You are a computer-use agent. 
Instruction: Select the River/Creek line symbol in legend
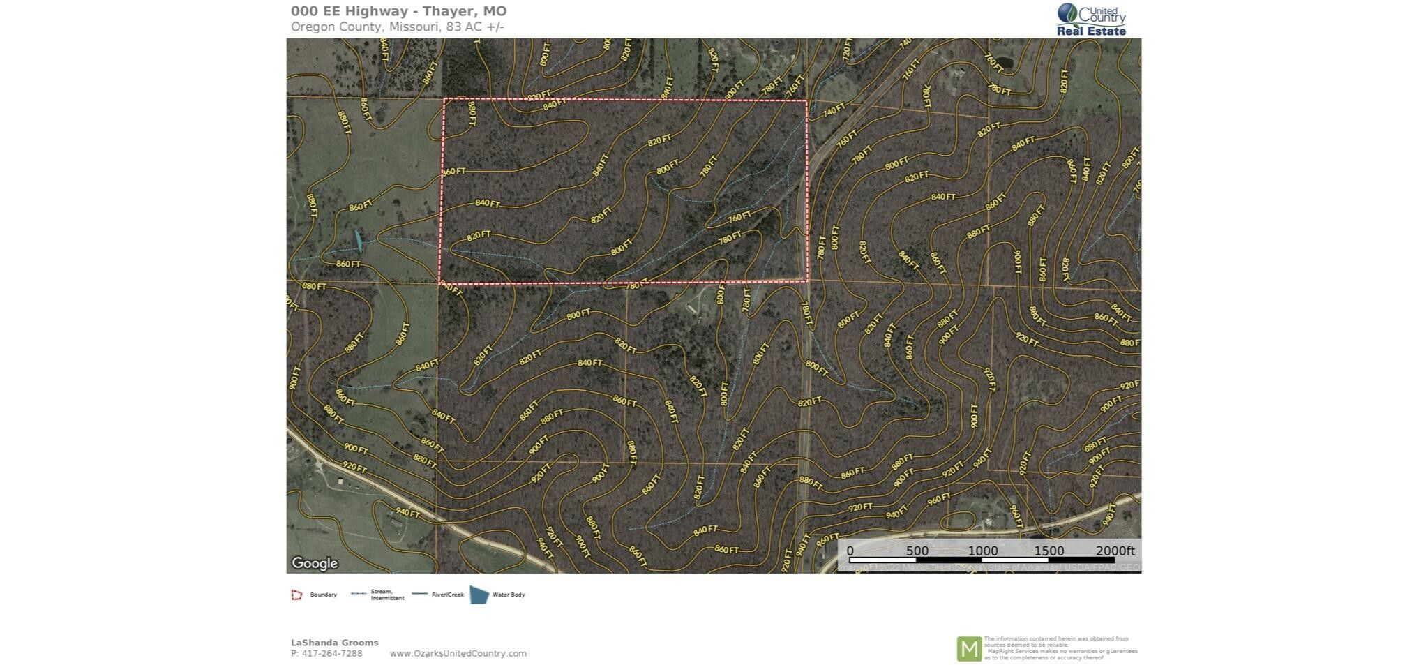[x=420, y=595]
